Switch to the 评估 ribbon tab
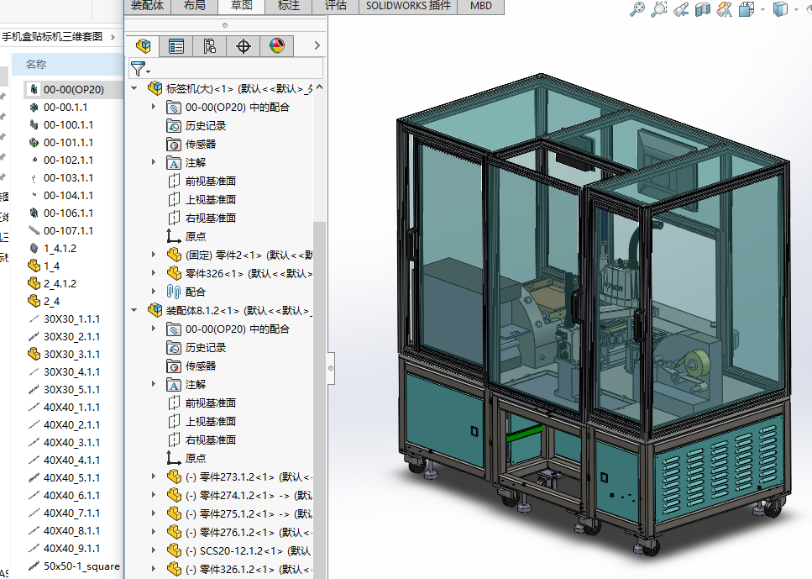This screenshot has width=812, height=579. click(x=336, y=6)
